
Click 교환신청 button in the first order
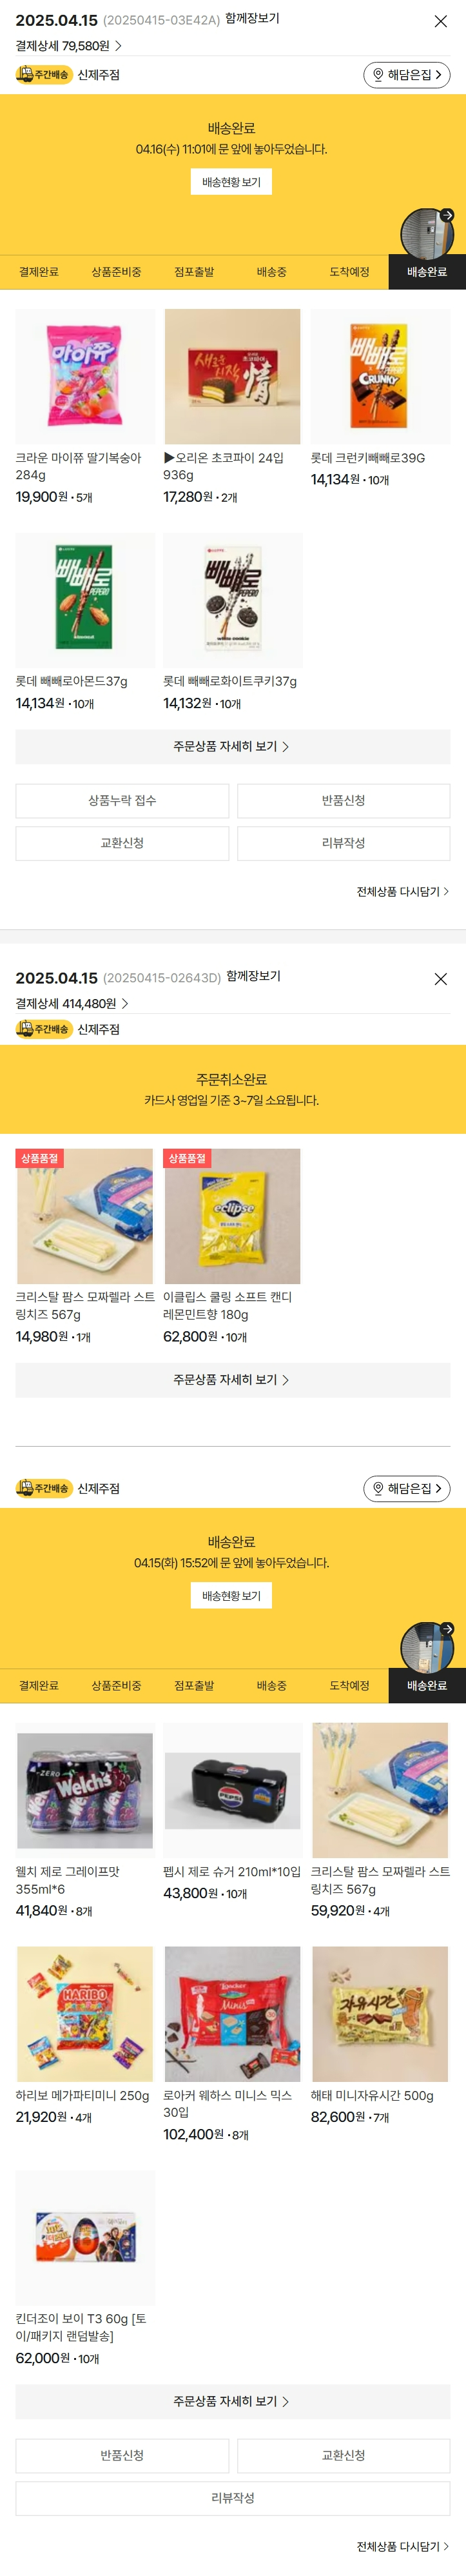click(122, 843)
